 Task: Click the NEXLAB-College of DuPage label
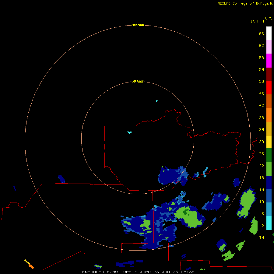tap(245, 3)
